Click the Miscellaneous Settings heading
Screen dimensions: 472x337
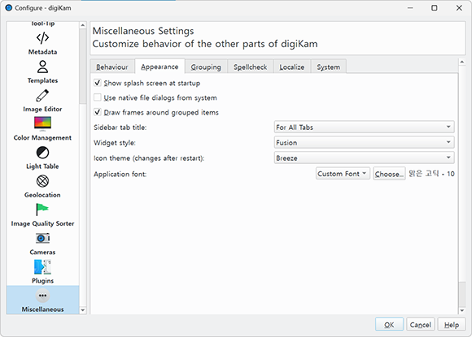143,31
